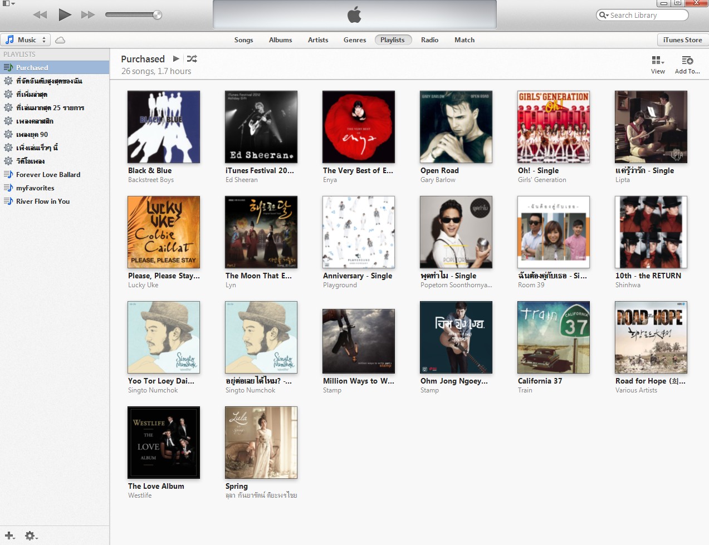Switch to the Artists tab

pyautogui.click(x=318, y=40)
